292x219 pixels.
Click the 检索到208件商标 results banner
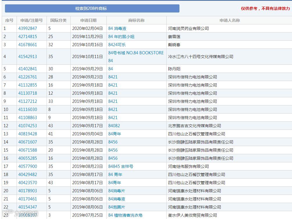(x=92, y=8)
